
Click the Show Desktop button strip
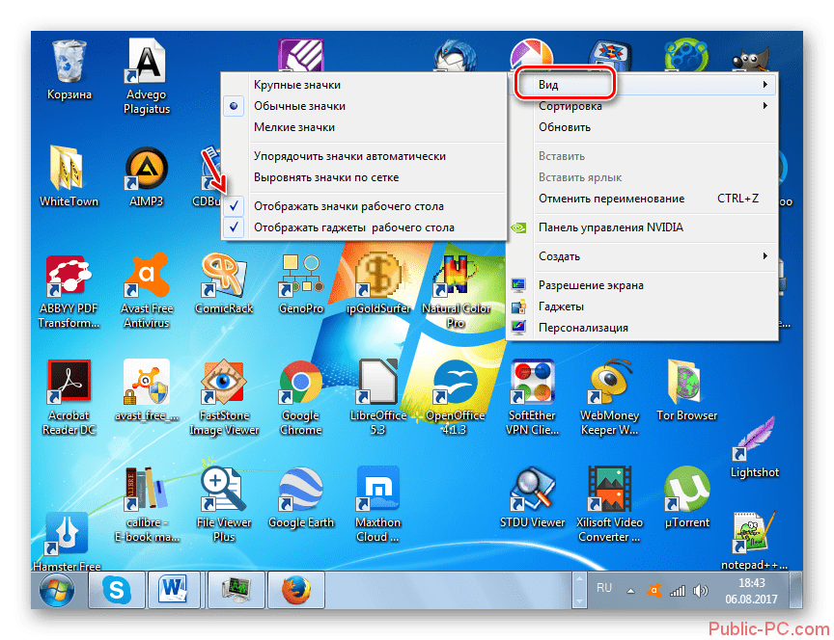click(x=796, y=590)
